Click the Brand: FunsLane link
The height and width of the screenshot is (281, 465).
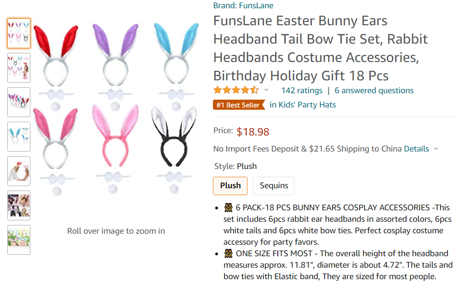243,6
